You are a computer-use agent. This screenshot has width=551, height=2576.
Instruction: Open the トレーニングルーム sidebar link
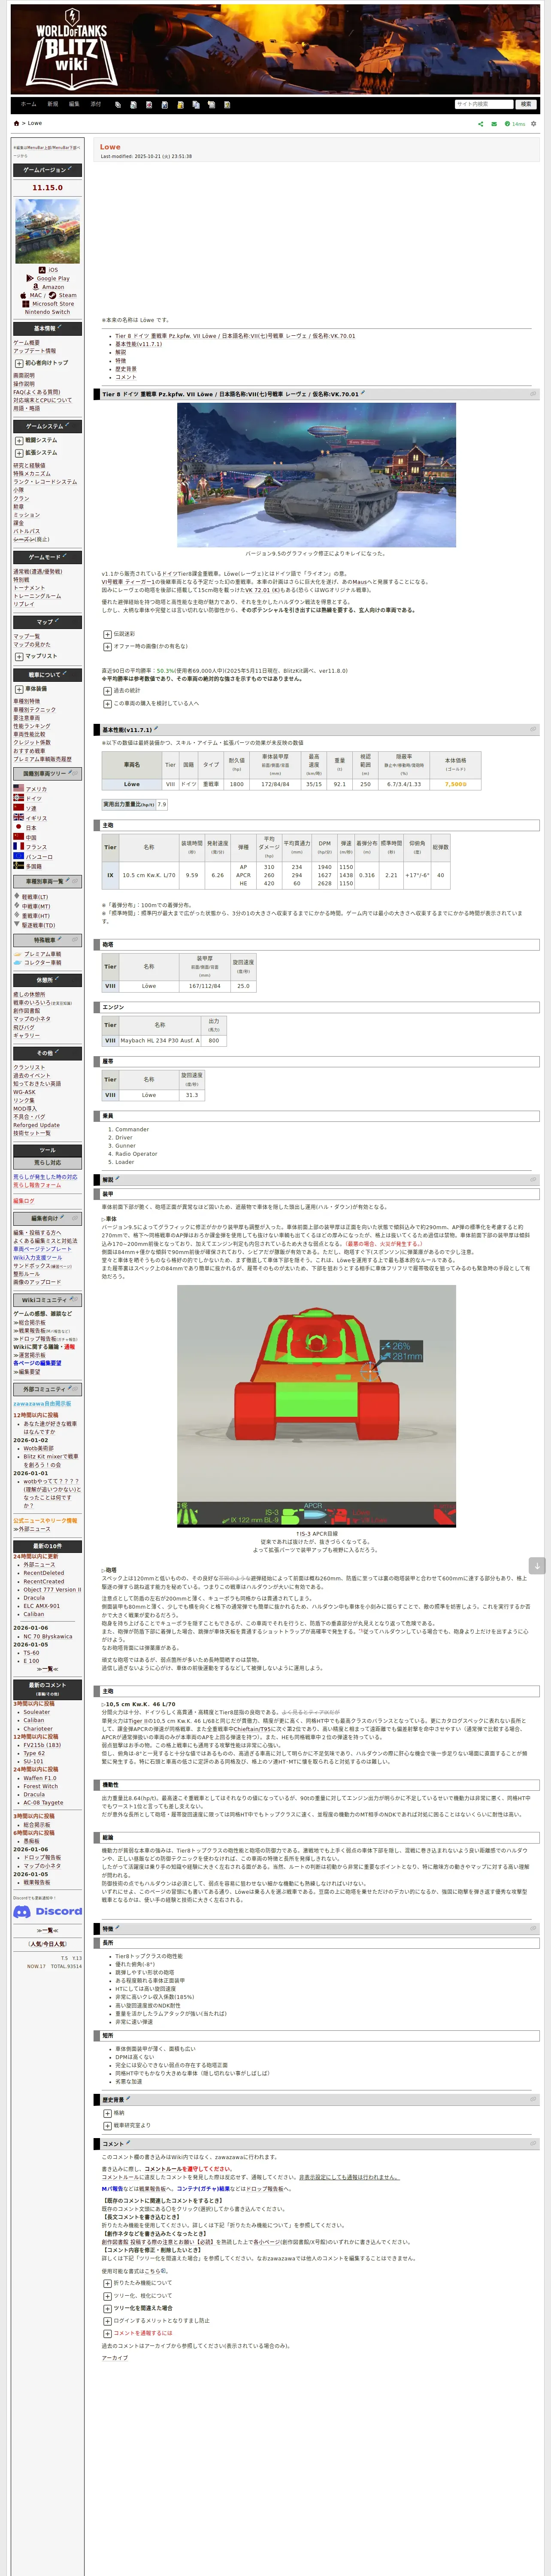coord(37,596)
